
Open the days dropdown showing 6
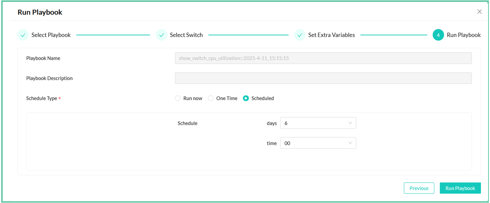click(x=318, y=123)
